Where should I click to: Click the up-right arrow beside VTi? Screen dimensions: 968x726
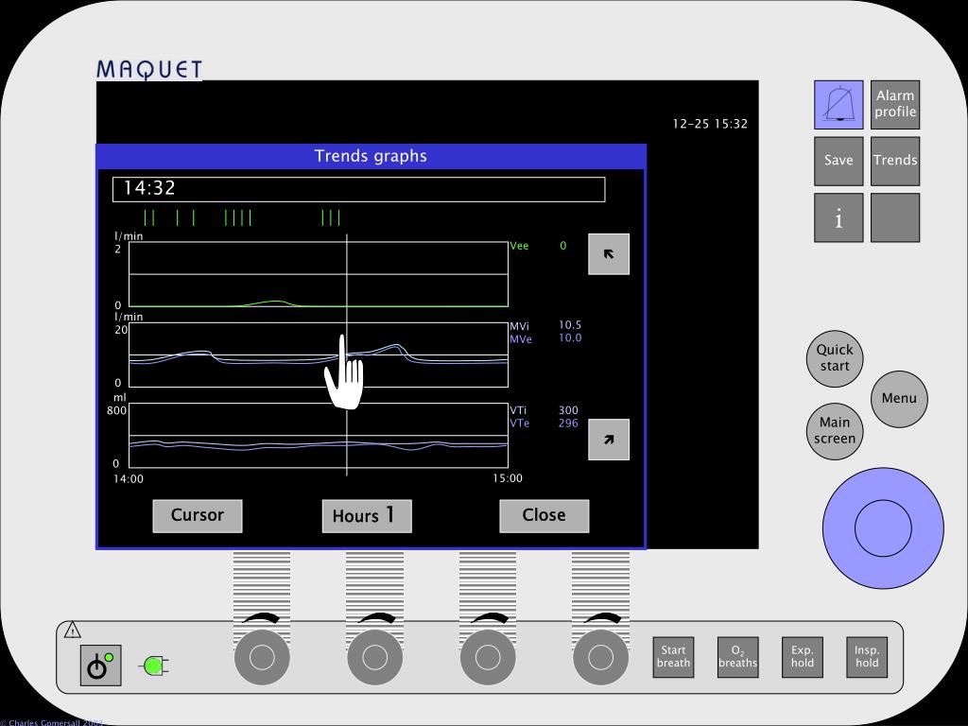point(609,440)
